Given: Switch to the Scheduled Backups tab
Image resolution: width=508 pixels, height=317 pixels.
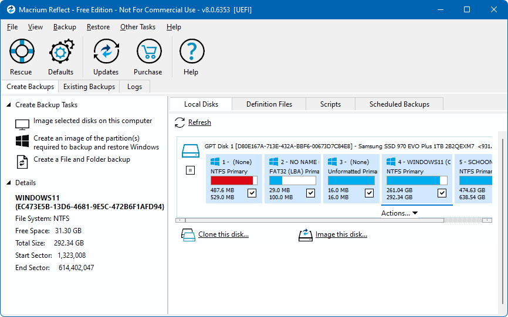Looking at the screenshot, I should point(399,104).
